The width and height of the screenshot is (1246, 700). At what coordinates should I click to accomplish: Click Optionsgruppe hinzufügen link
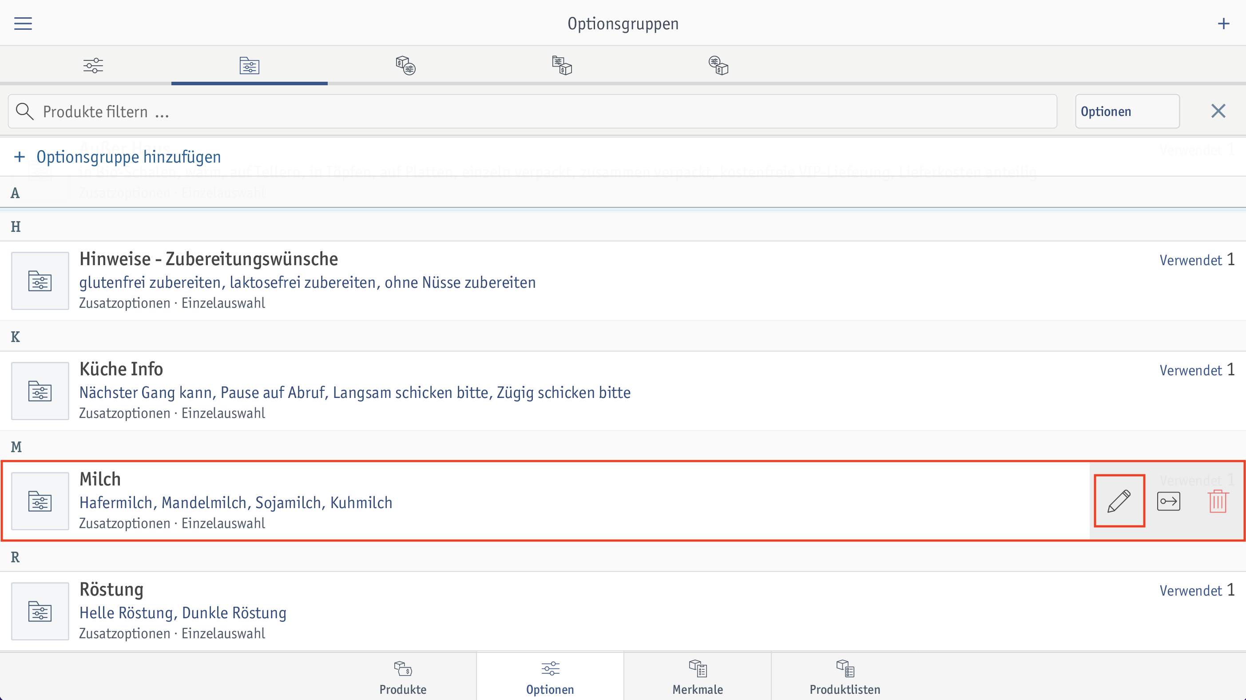point(129,157)
